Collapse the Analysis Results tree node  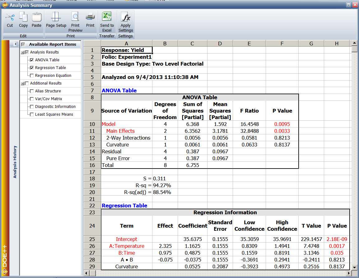[22, 52]
